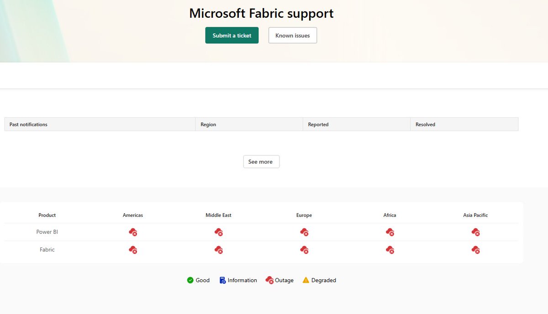Click Fabric outage icon for Asia Pacific
The width and height of the screenshot is (548, 314).
475,250
